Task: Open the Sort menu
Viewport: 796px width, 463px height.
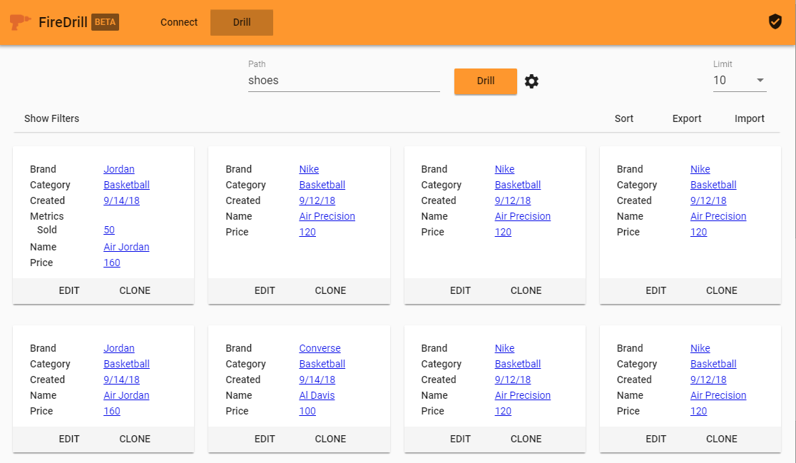Action: 624,118
